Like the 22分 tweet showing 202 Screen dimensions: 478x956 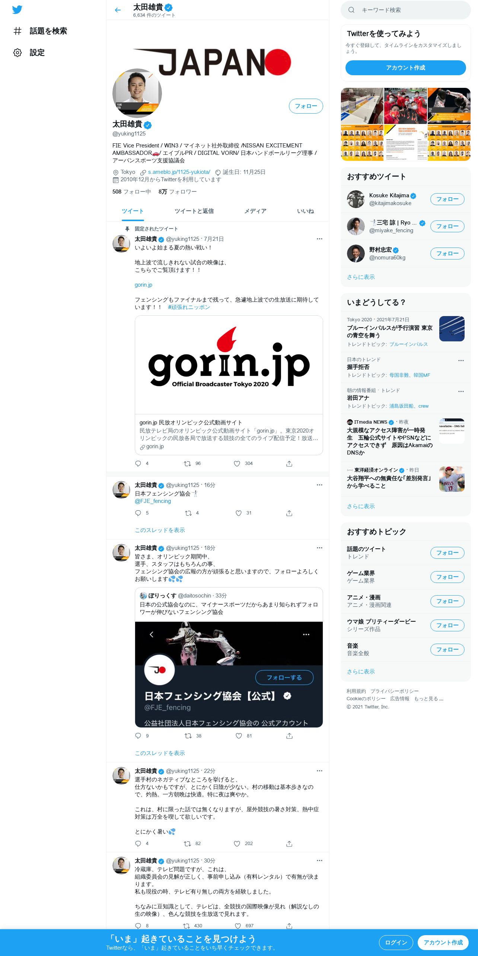click(237, 844)
